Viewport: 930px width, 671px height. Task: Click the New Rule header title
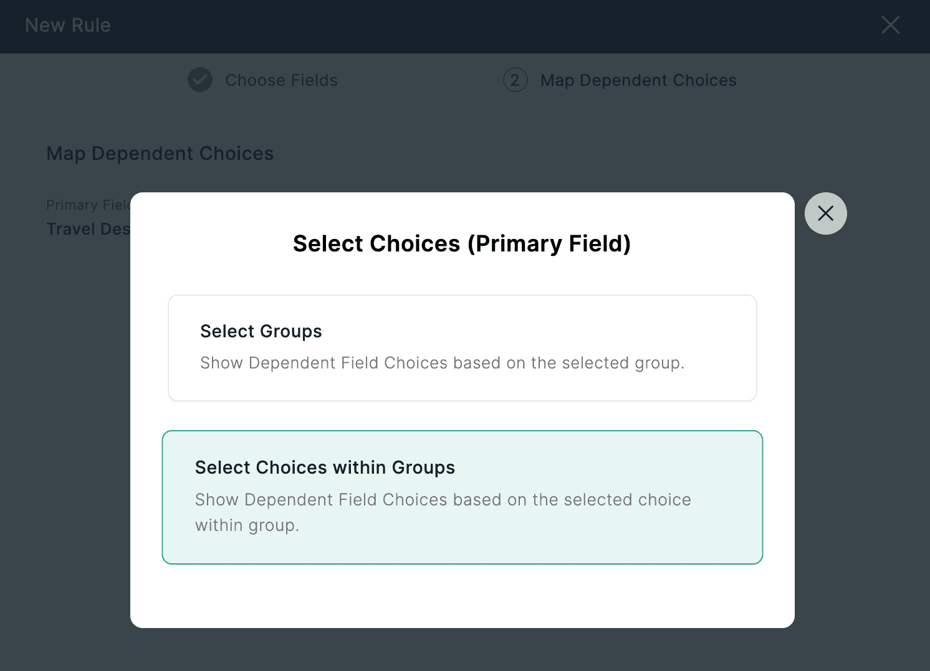tap(68, 26)
